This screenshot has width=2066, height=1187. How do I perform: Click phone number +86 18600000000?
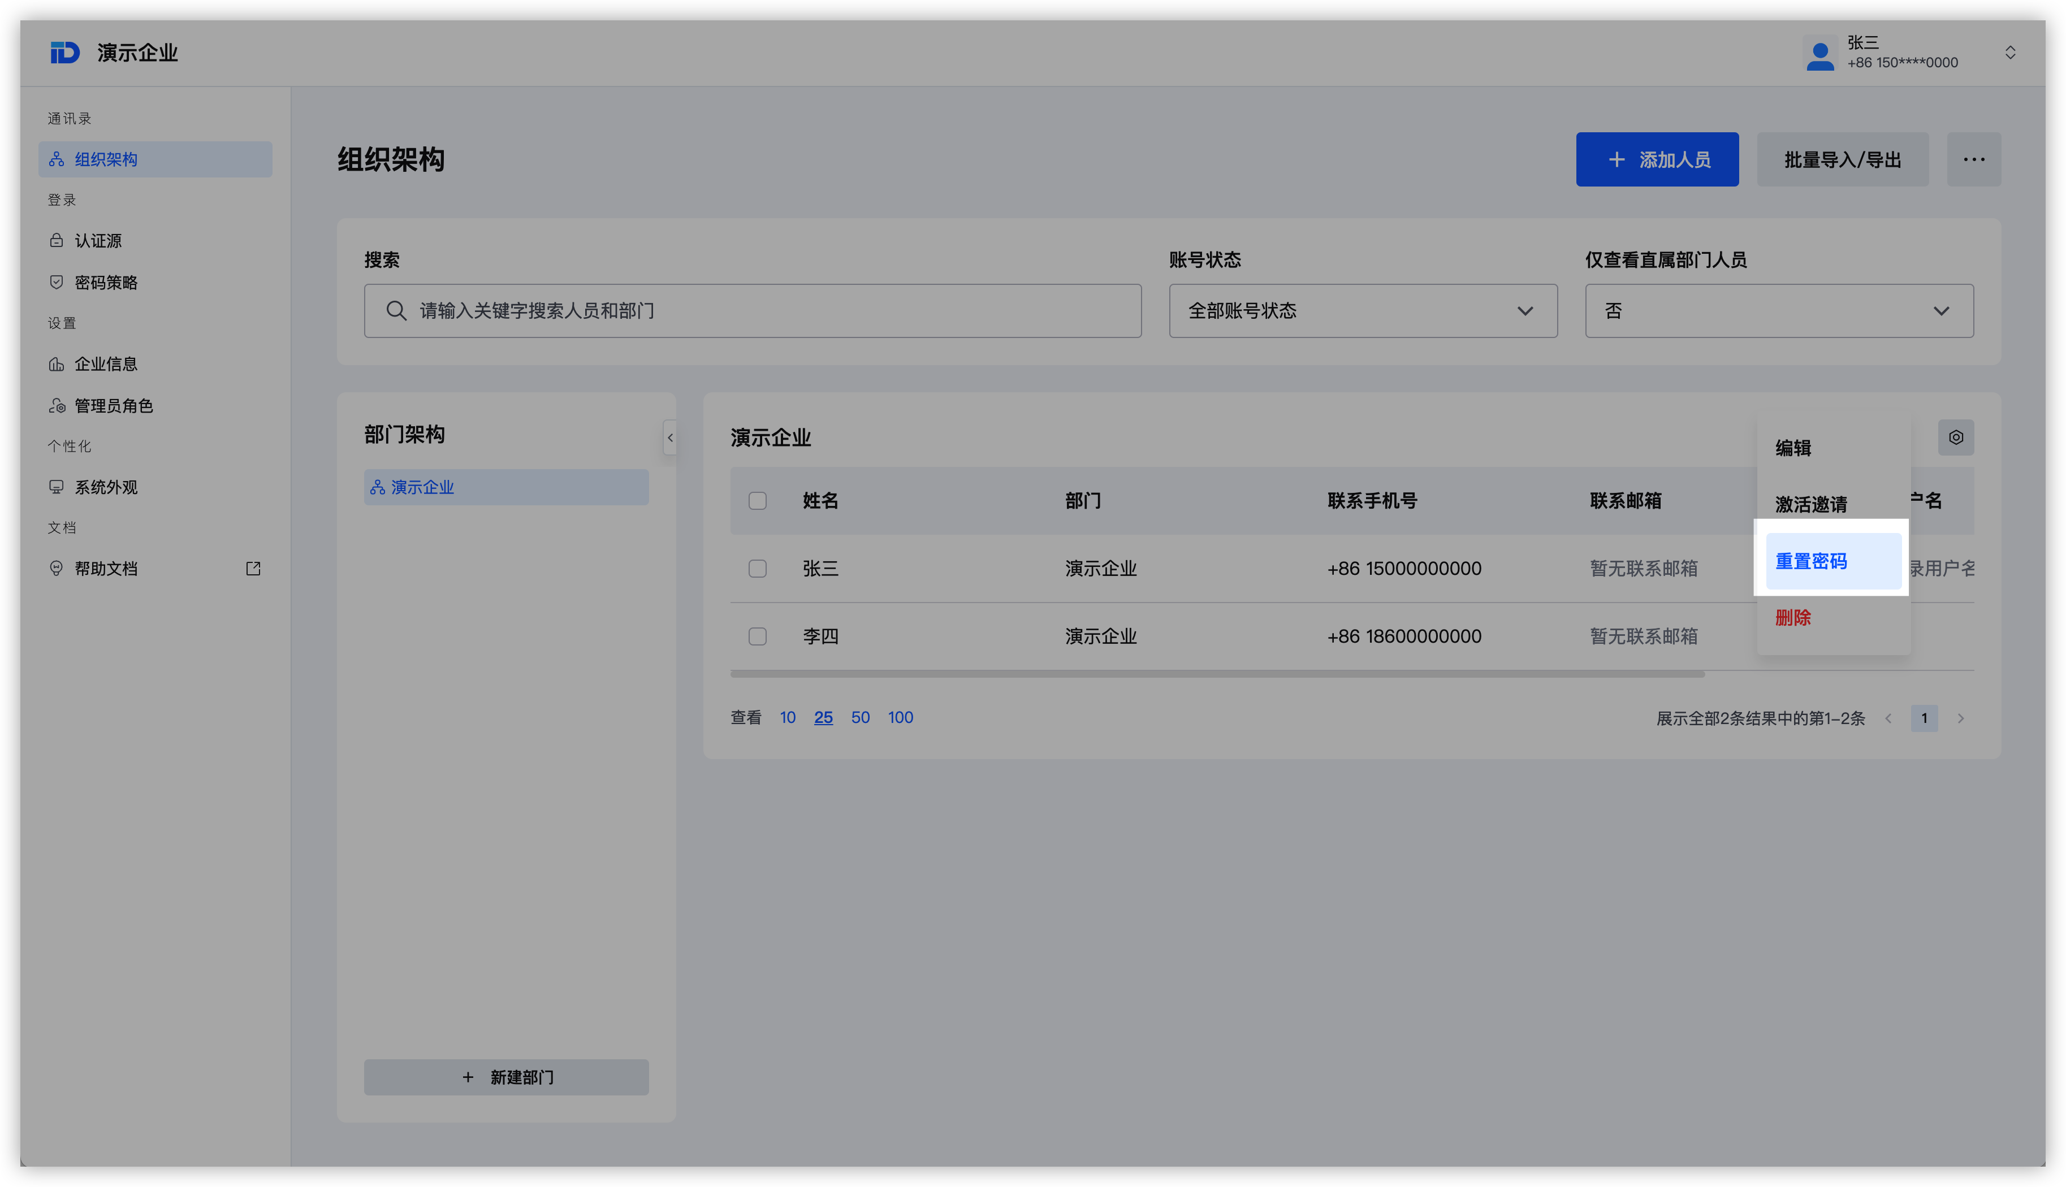click(x=1404, y=636)
